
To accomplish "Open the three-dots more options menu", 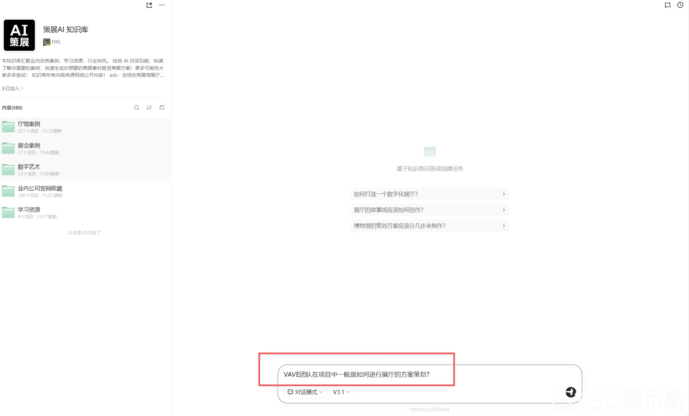I will [162, 5].
